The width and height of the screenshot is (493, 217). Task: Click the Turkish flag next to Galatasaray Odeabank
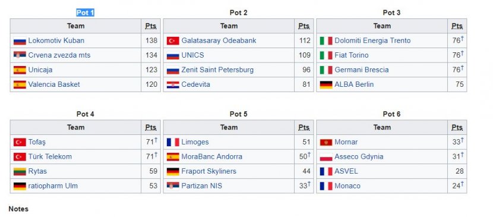tap(173, 41)
